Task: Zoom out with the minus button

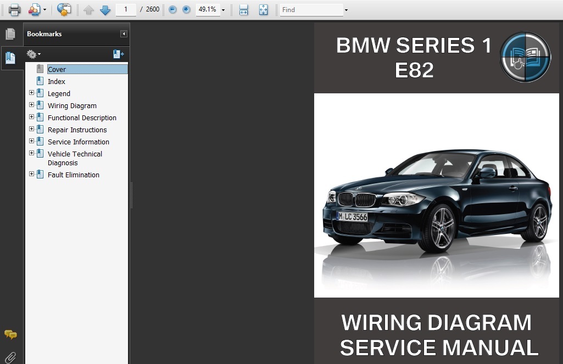Action: (172, 10)
